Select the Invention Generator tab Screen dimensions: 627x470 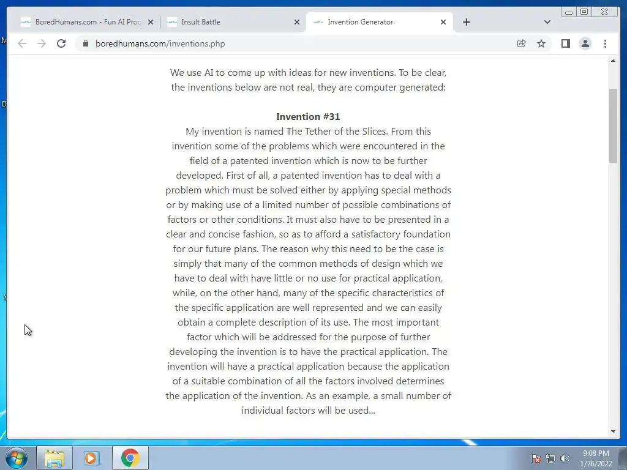(x=379, y=22)
